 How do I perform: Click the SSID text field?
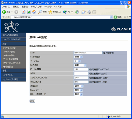tap(88, 53)
